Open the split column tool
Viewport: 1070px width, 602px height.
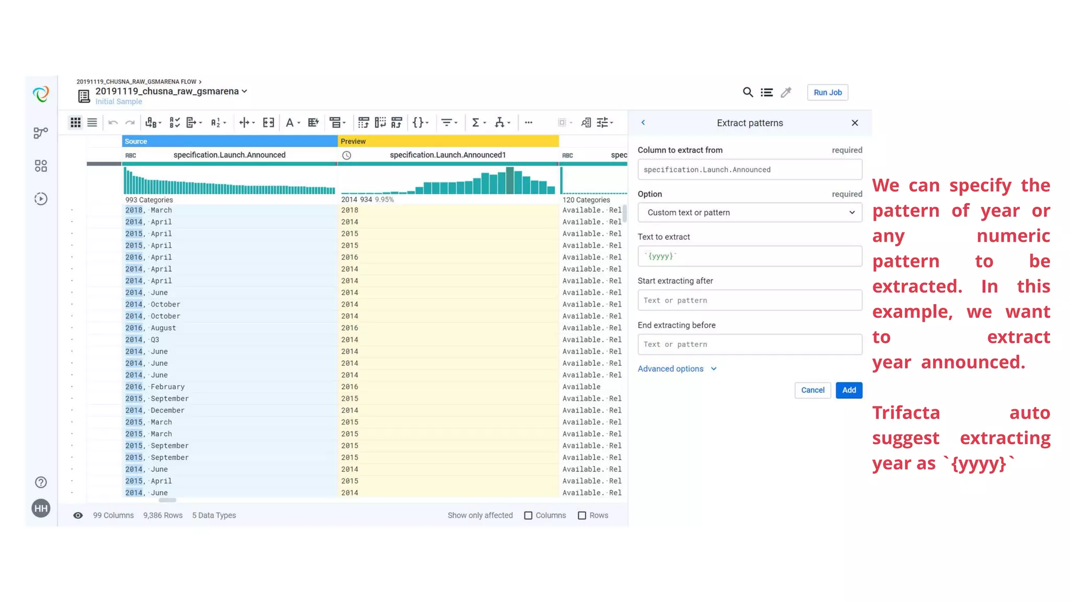[247, 122]
